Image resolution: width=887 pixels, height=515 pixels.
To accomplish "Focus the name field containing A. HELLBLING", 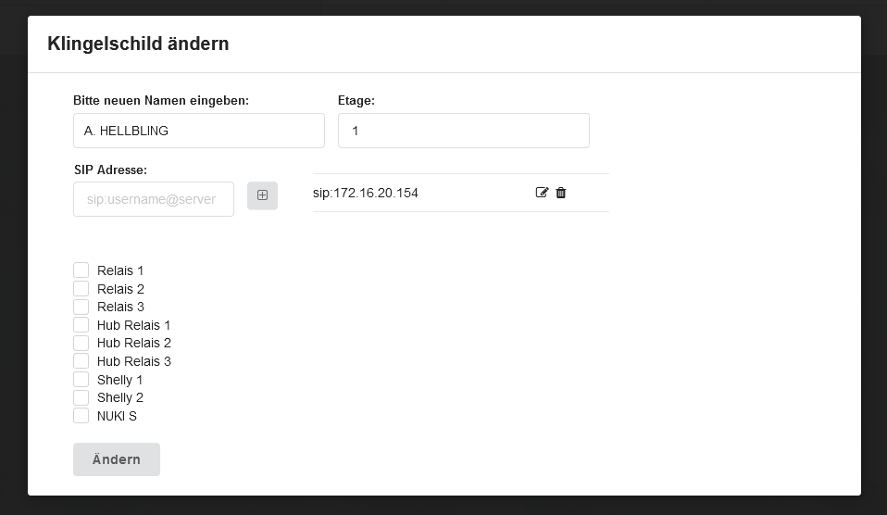I will [x=199, y=131].
